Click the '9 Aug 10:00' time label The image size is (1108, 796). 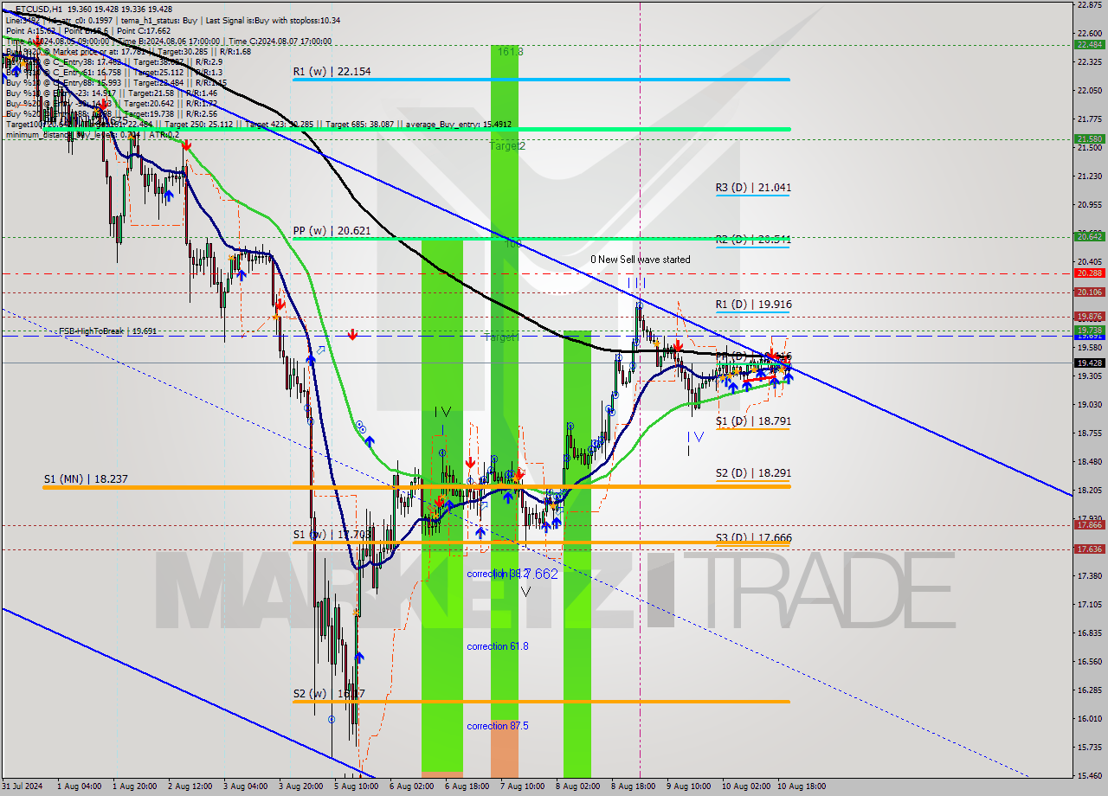coord(689,786)
